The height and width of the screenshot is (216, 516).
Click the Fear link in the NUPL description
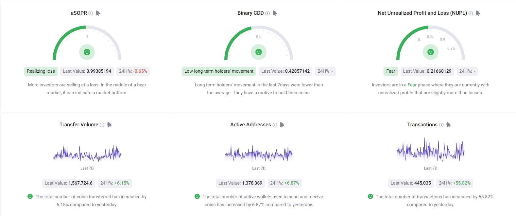click(412, 85)
